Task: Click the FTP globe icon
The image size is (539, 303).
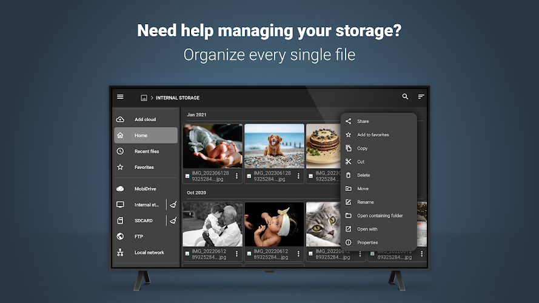Action: click(x=120, y=236)
